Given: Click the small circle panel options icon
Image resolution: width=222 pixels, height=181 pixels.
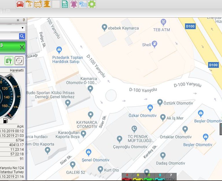Looking at the screenshot, I should click(18, 20).
